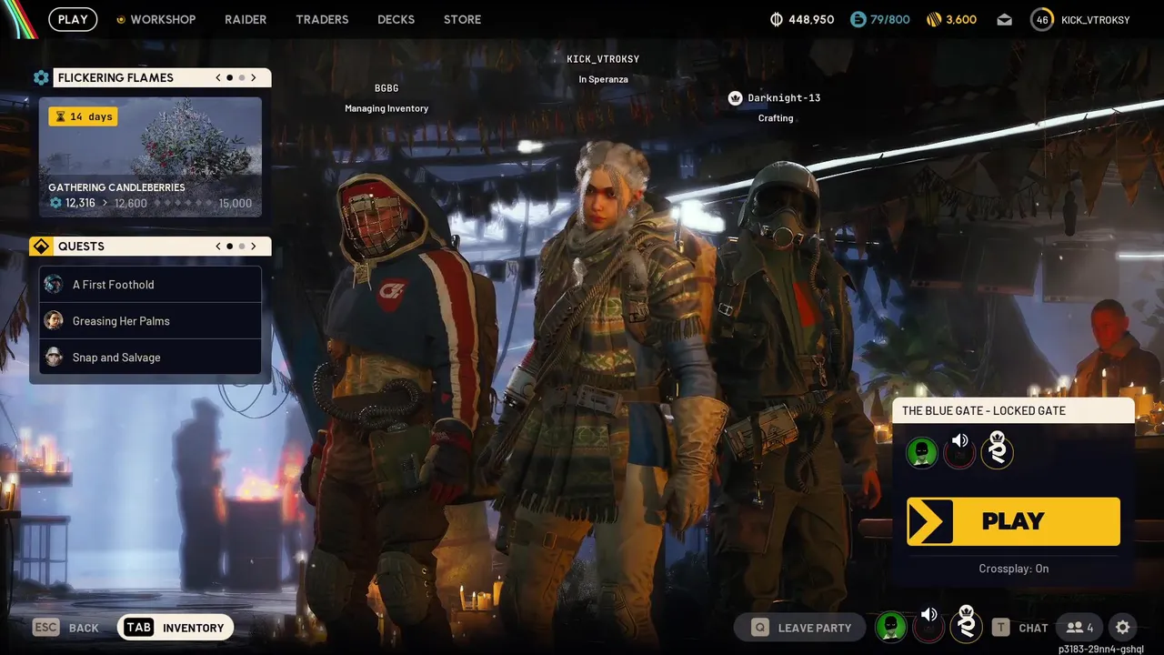This screenshot has width=1164, height=655.
Task: Open the Snap and Salvage quest
Action: (x=150, y=358)
